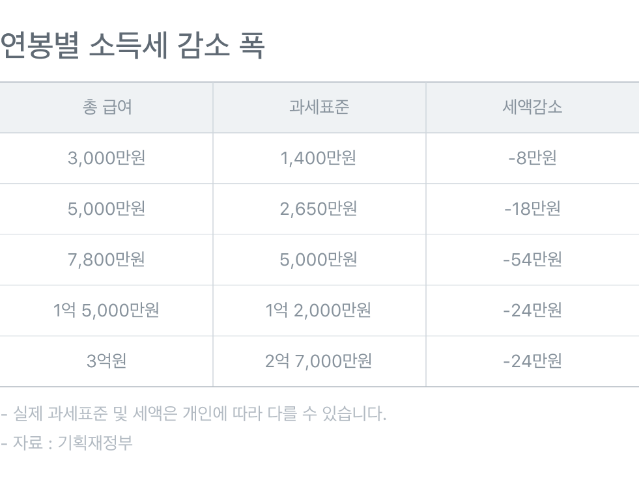The image size is (639, 500).
Task: Click the -24만원 cell in 3억원 row
Action: pos(532,361)
